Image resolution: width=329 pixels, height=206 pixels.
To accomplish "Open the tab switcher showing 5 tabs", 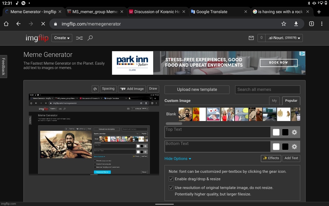I will (x=312, y=24).
